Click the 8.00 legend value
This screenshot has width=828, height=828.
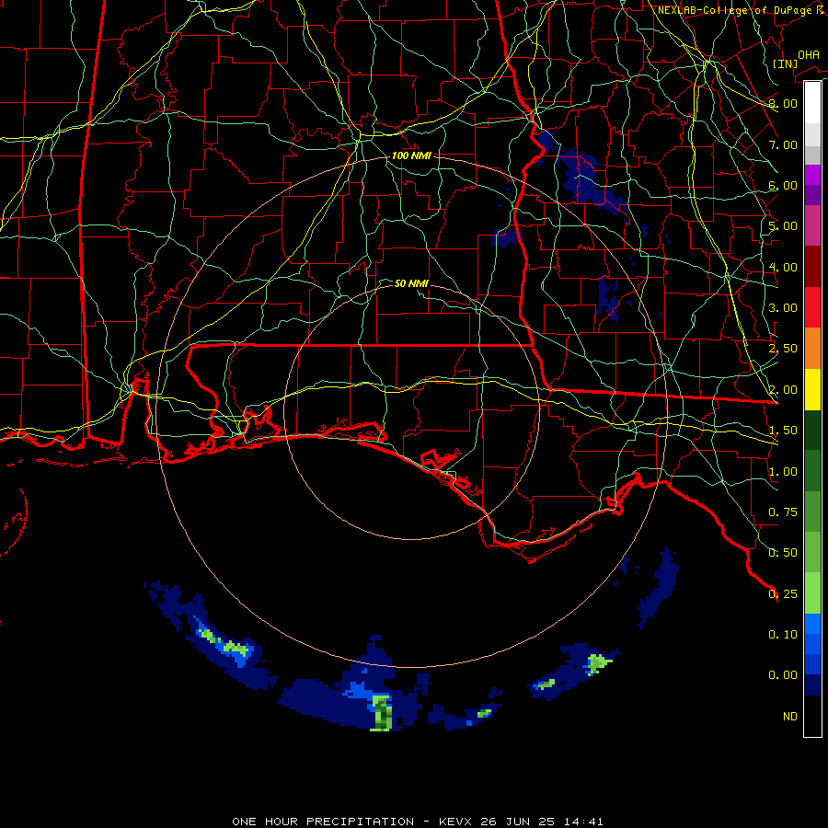point(783,103)
